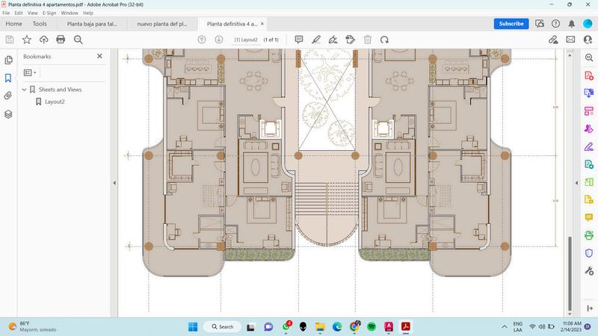This screenshot has height=336, width=598.
Task: Open Export PDF tool in right pane
Action: (589, 93)
